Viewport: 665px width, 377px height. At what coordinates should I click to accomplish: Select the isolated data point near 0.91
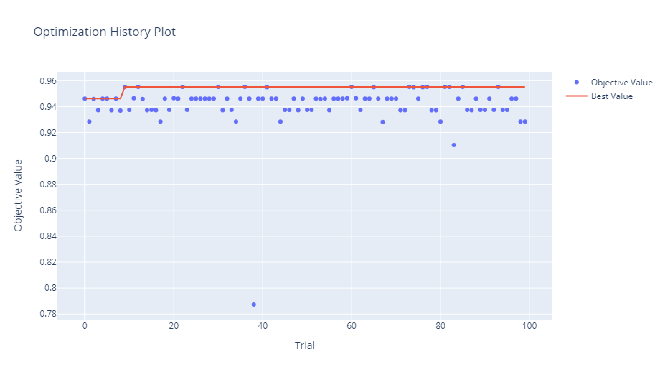pos(453,145)
